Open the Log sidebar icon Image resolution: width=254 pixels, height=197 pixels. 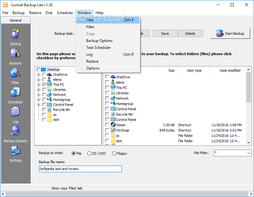coord(15,111)
